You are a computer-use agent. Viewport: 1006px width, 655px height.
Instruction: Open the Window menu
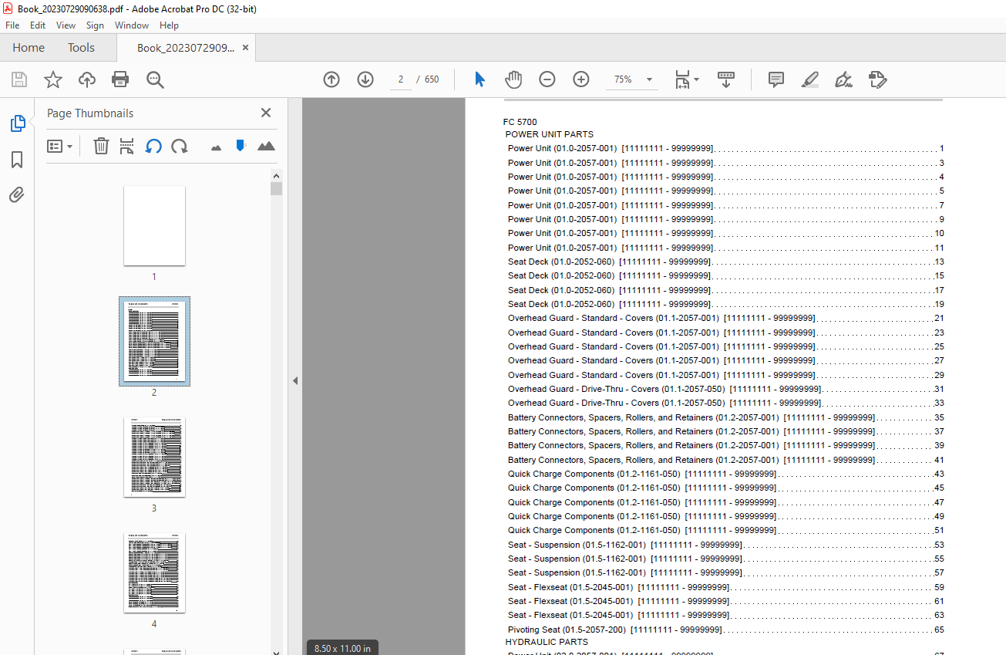coord(132,25)
